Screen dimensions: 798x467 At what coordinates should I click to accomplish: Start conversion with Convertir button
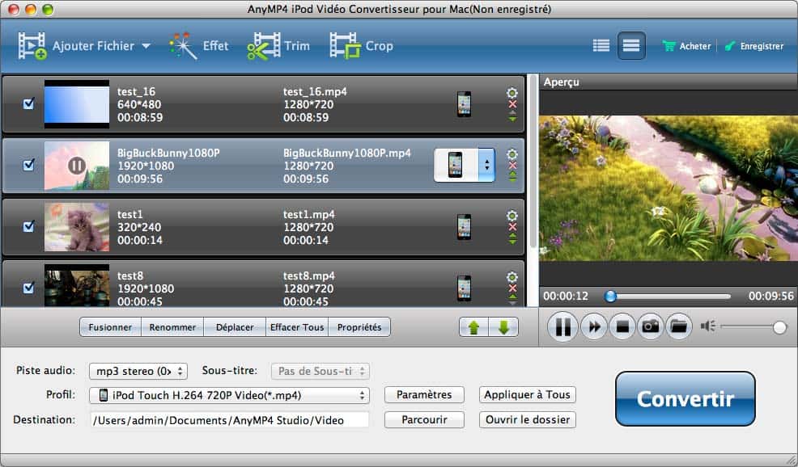(x=685, y=399)
